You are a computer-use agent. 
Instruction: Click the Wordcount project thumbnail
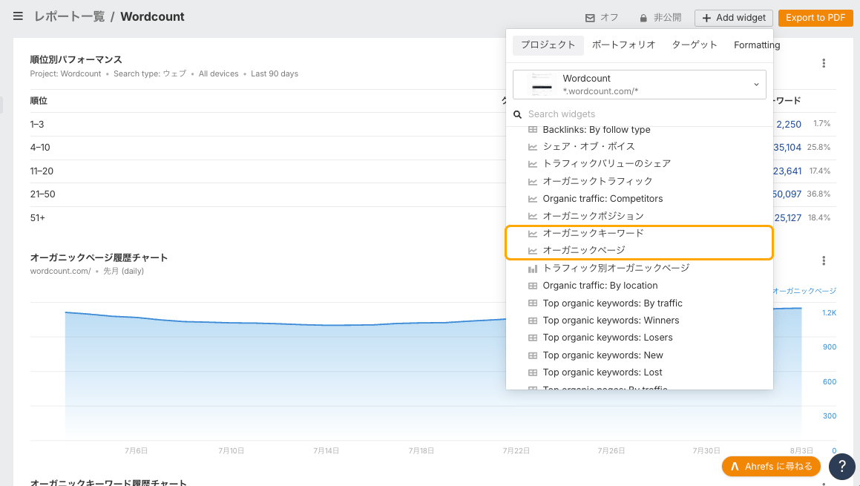click(542, 85)
